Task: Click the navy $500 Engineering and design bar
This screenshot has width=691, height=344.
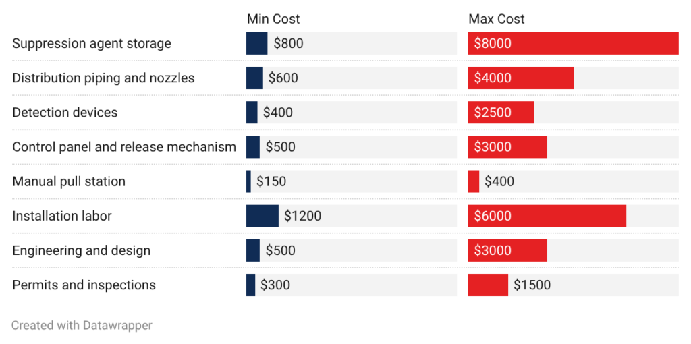Action: click(253, 250)
